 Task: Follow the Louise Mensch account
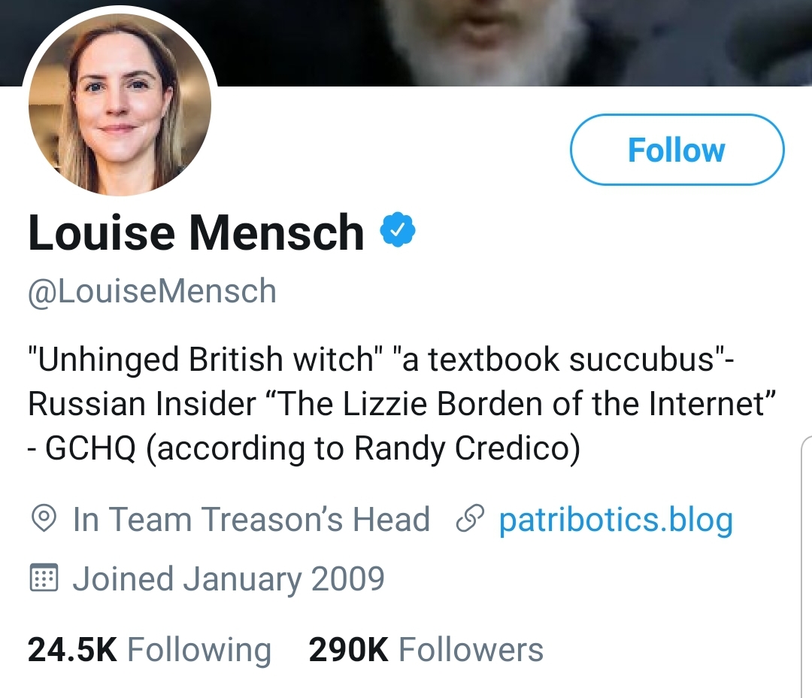pyautogui.click(x=676, y=149)
